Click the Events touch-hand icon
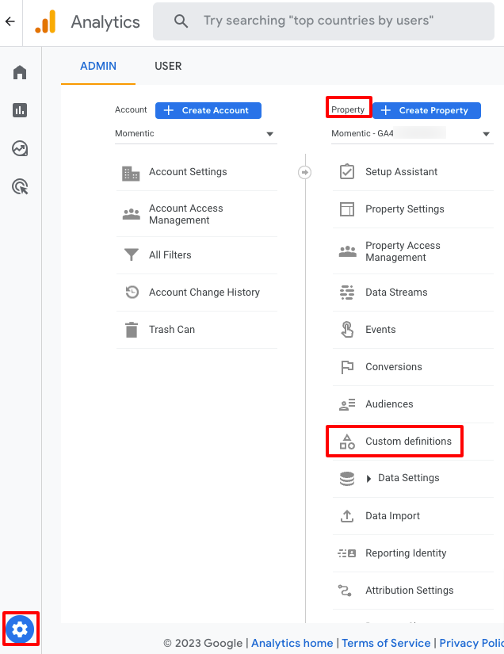The height and width of the screenshot is (654, 504). click(347, 329)
